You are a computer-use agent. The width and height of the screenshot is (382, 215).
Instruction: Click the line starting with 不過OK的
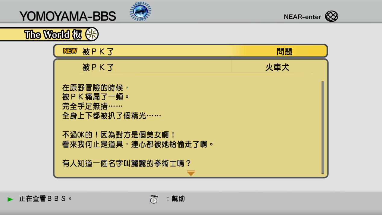(119, 135)
